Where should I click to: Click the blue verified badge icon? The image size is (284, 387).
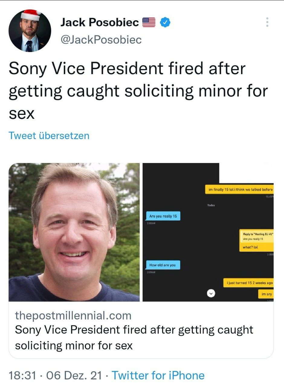coord(165,22)
